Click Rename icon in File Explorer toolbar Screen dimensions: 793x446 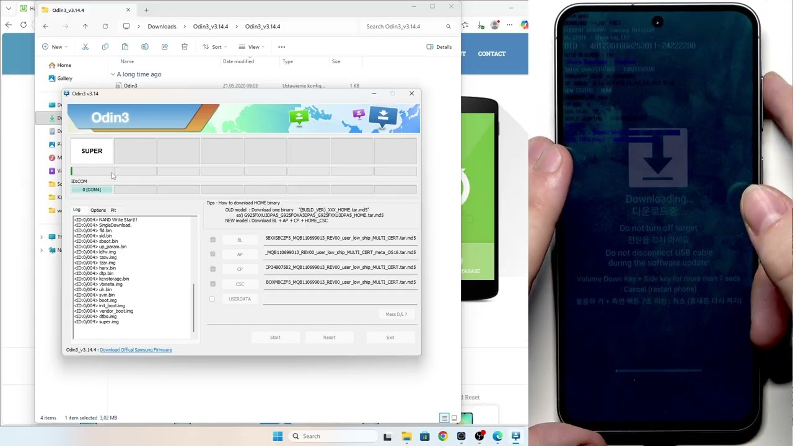click(x=145, y=47)
